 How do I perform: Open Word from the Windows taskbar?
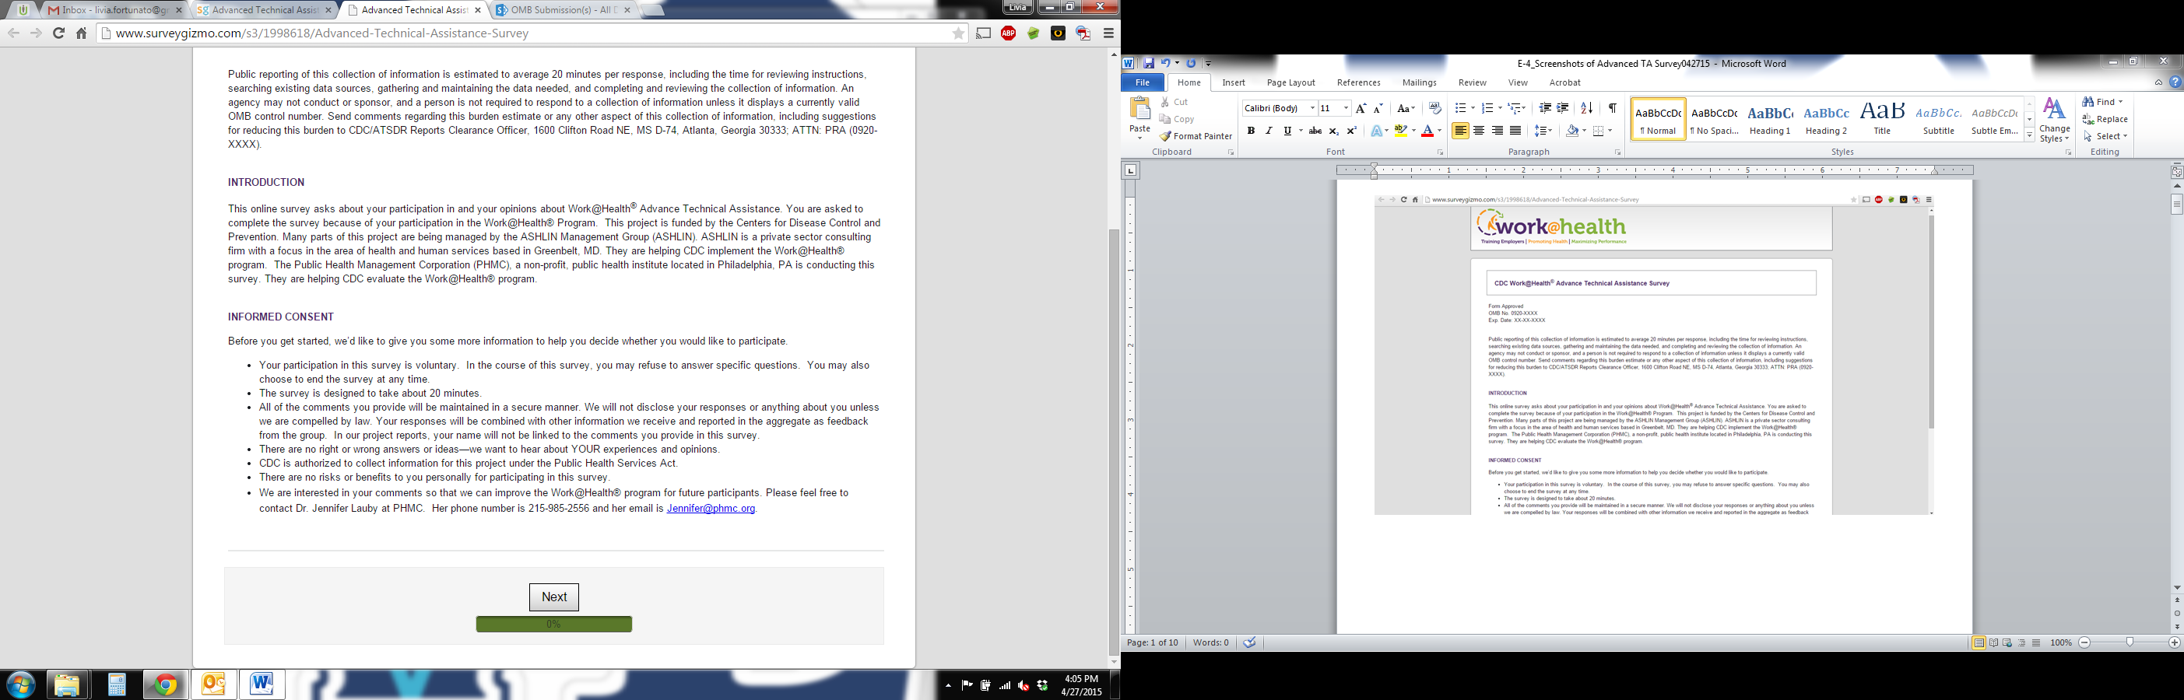tap(262, 684)
